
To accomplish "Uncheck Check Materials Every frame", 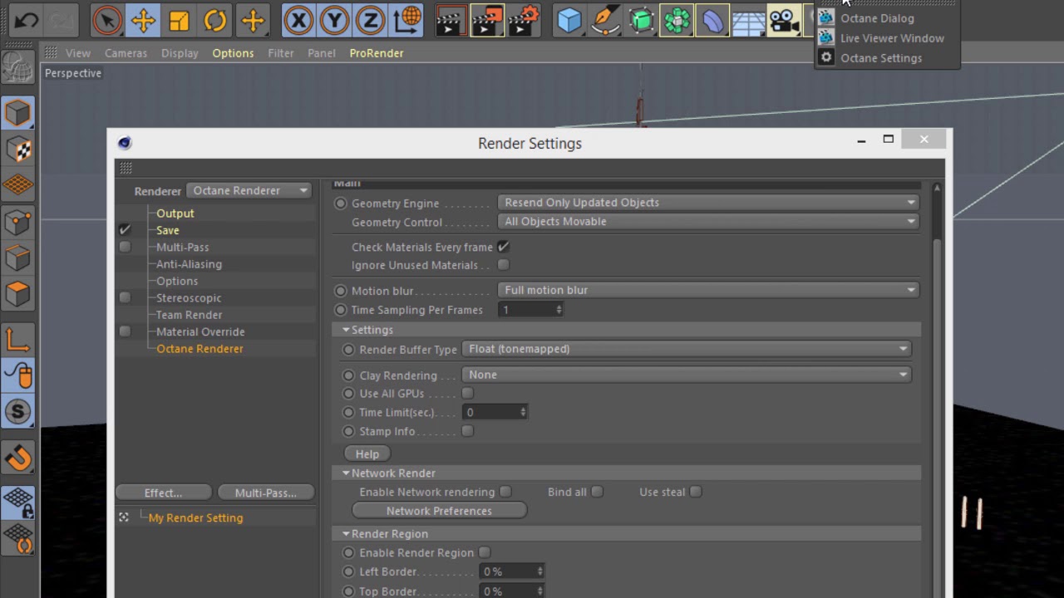I will 502,247.
